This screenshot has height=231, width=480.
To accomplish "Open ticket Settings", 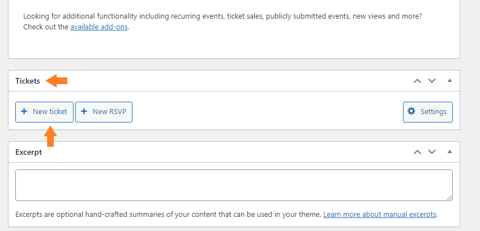I will tap(428, 112).
